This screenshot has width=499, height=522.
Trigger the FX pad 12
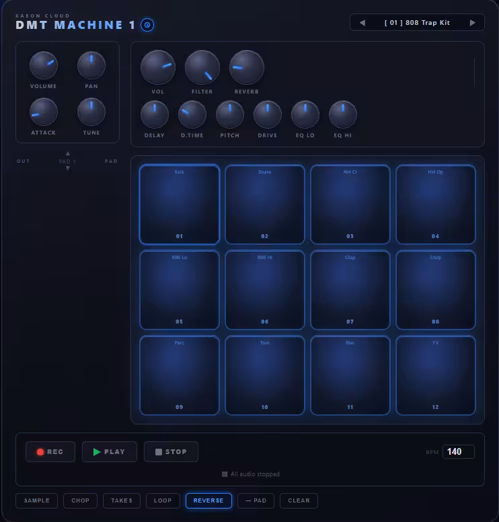coord(435,375)
